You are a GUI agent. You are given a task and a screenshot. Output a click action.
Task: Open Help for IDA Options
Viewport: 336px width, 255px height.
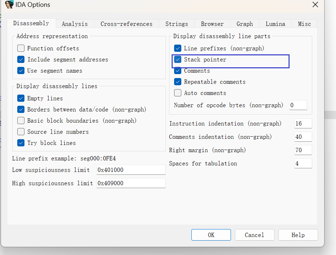tap(298, 235)
